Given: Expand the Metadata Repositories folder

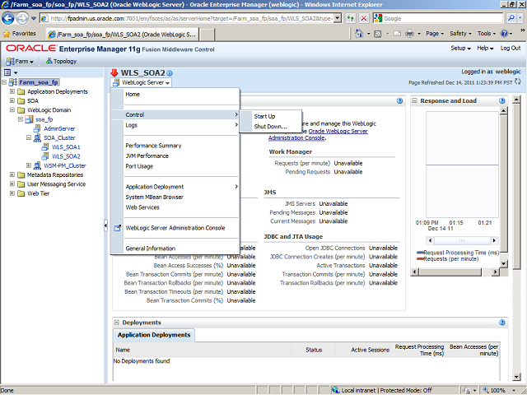Looking at the screenshot, I should pyautogui.click(x=12, y=174).
